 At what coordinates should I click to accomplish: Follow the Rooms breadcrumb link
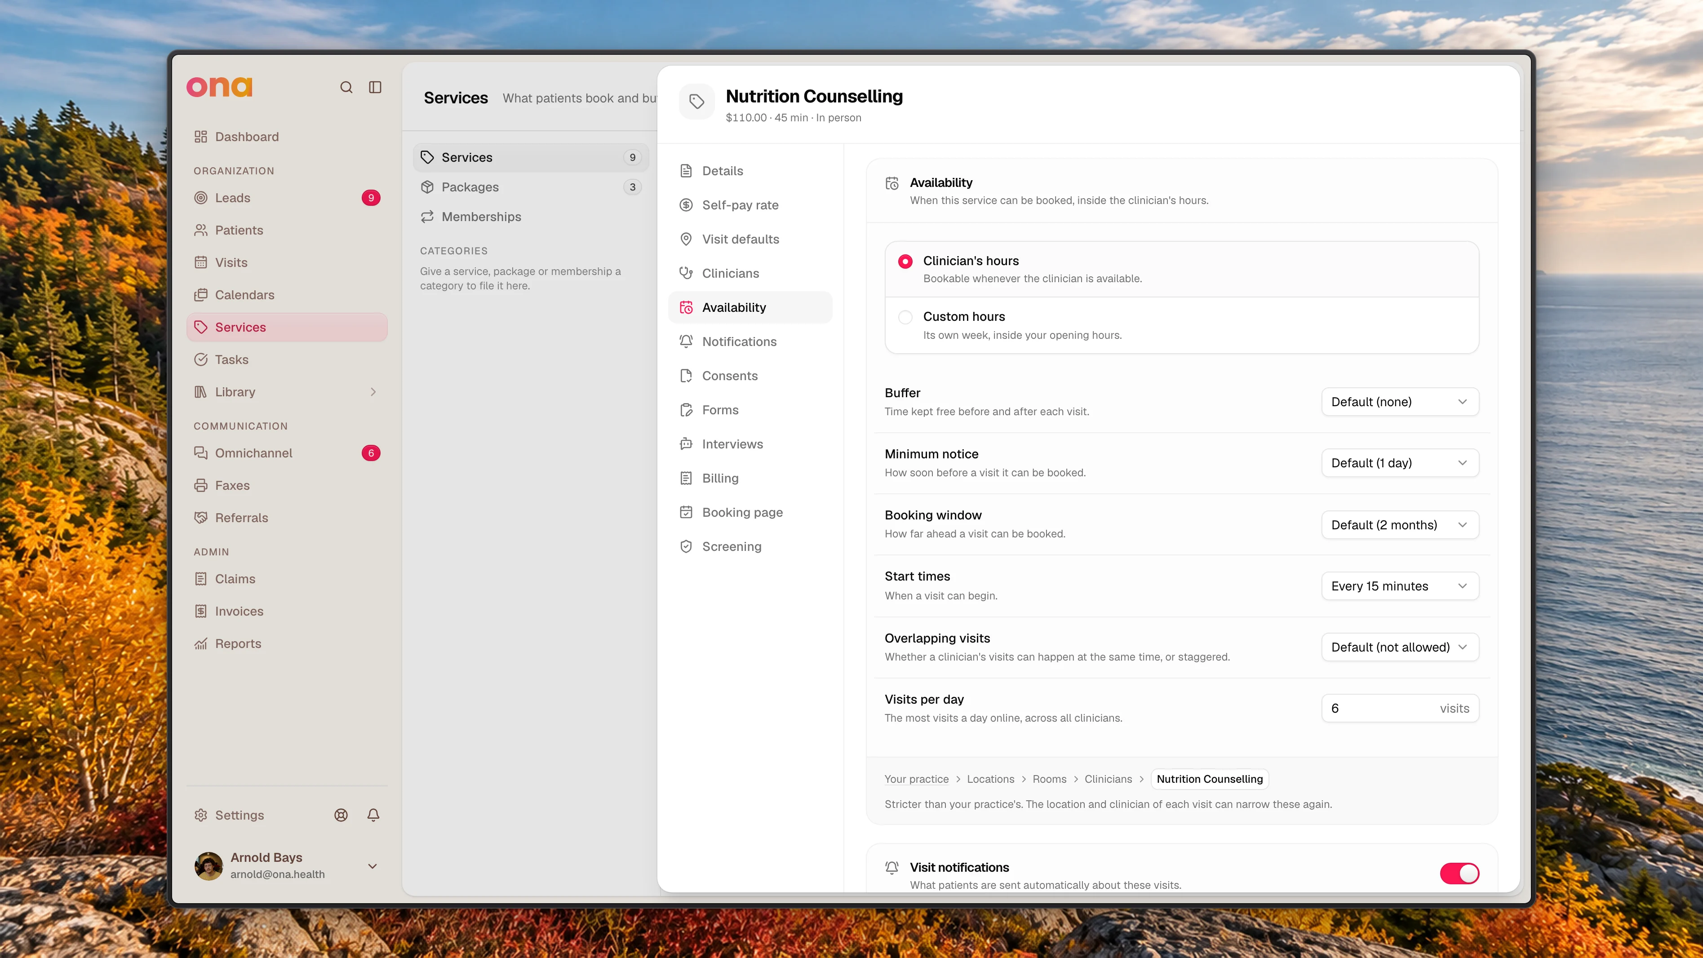(x=1049, y=780)
